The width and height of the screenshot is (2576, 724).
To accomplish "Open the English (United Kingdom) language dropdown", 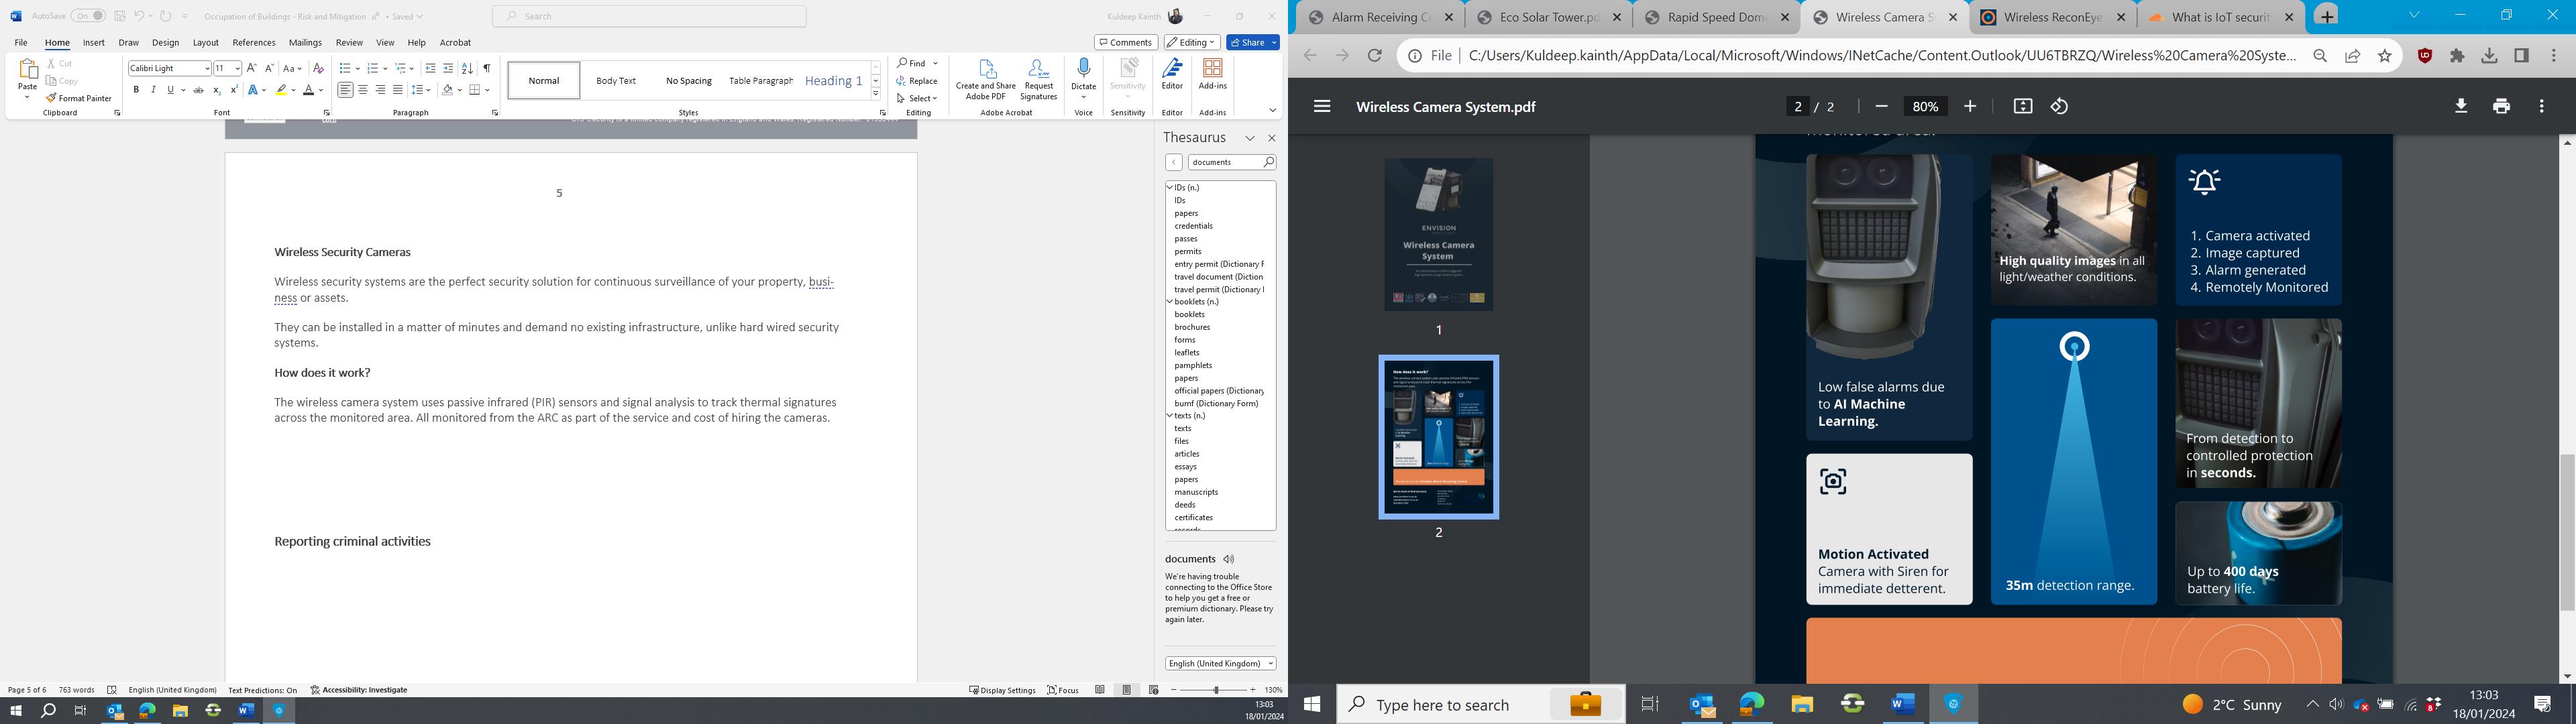I will click(x=1221, y=663).
